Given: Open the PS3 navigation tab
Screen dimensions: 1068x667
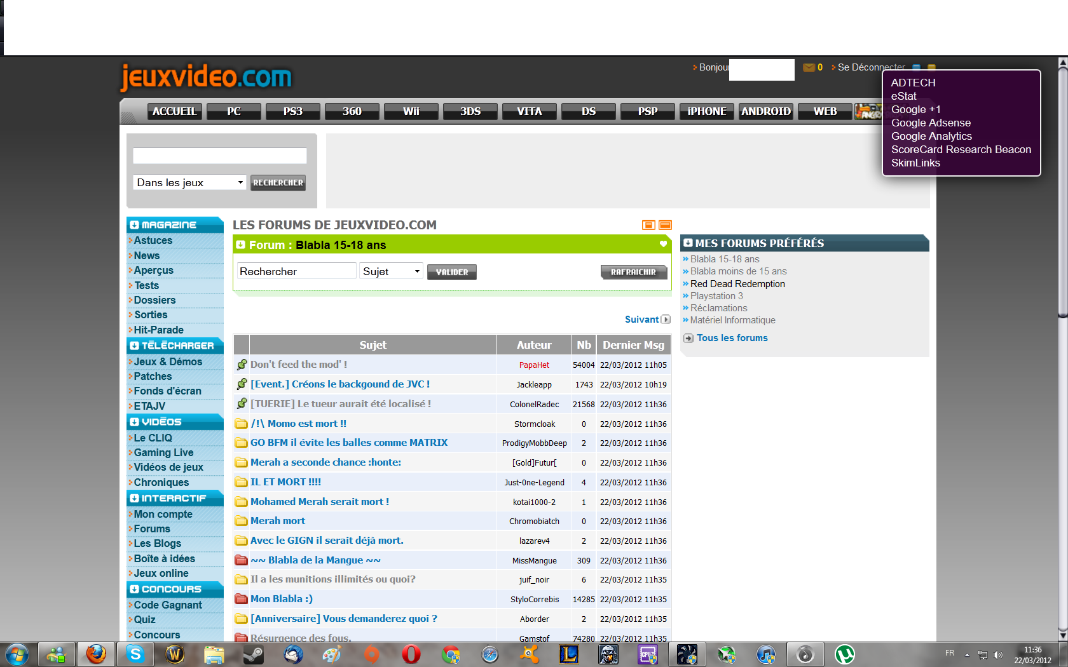Looking at the screenshot, I should point(293,111).
